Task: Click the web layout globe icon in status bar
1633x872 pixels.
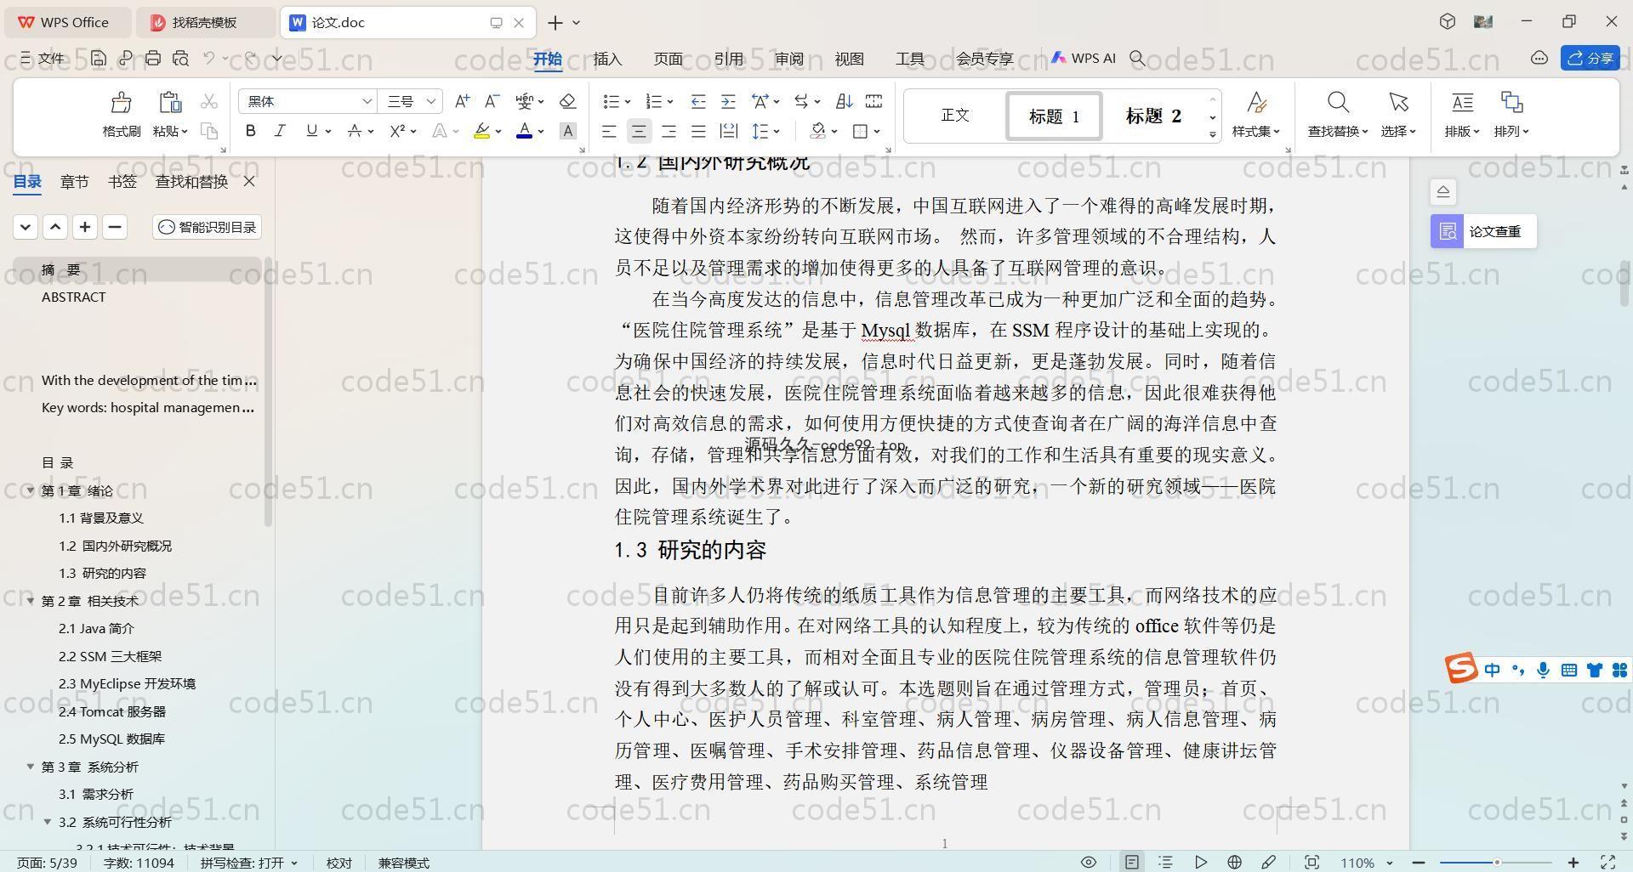Action: tap(1234, 862)
